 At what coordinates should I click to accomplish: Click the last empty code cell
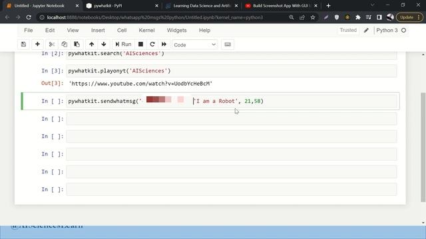coord(232,189)
